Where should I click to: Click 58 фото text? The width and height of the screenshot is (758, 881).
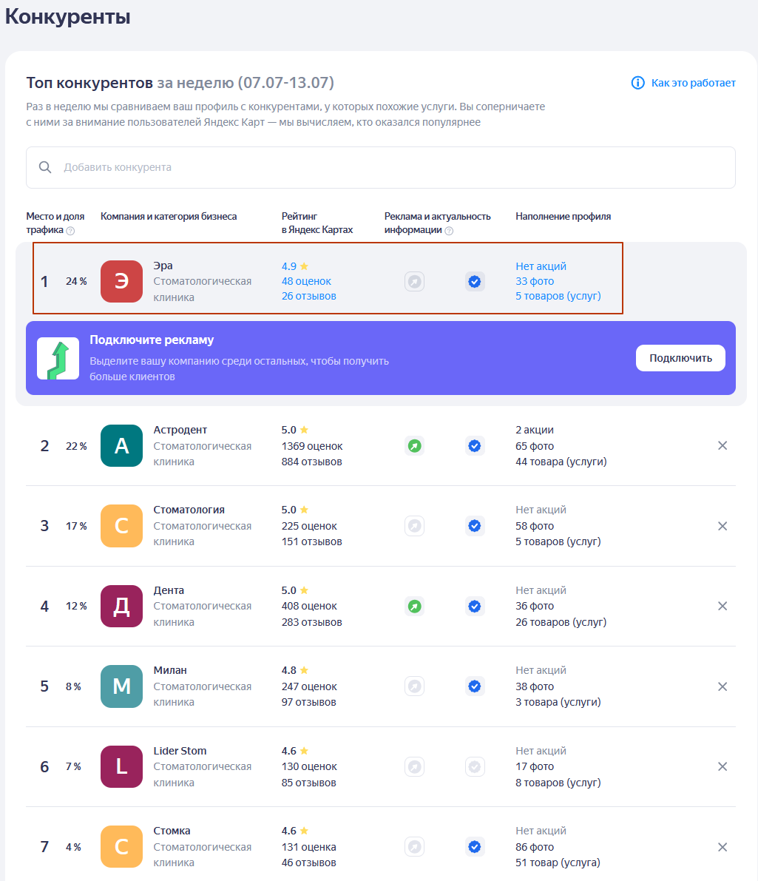click(x=535, y=526)
